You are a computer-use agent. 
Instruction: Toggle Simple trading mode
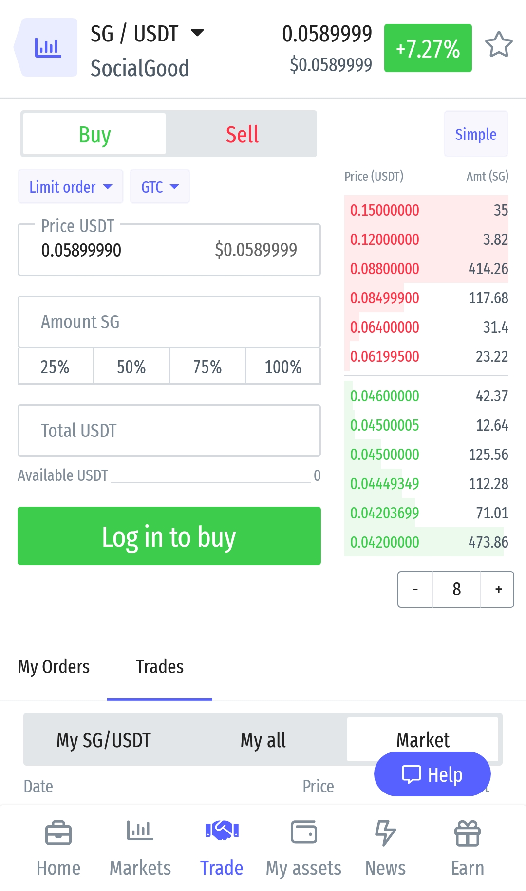click(x=475, y=134)
